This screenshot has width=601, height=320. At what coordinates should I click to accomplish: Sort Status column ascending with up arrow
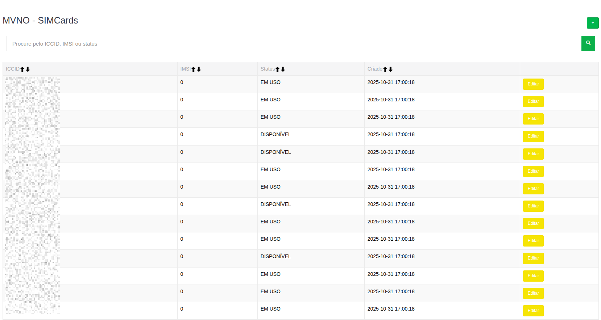[278, 69]
